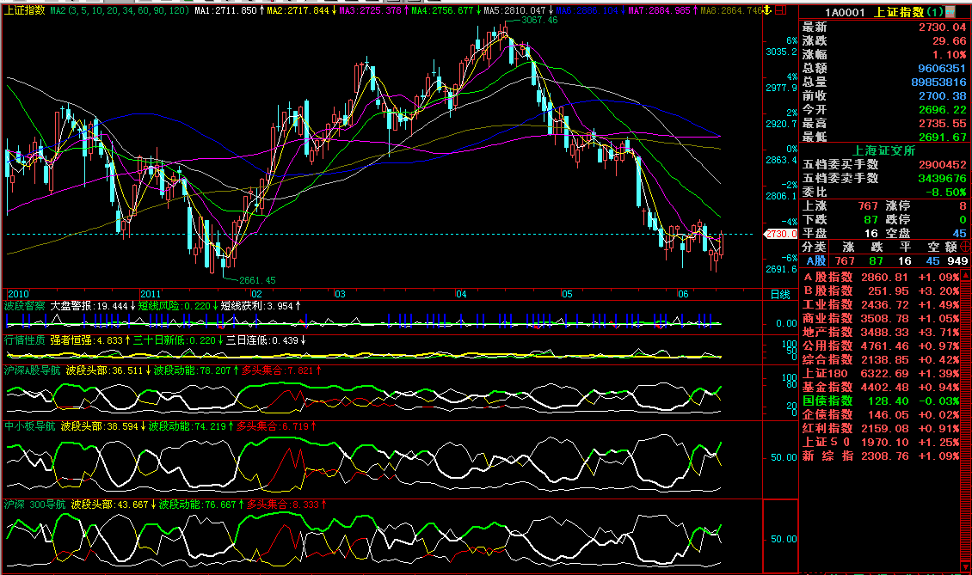Select the 波段省察 indicator name
This screenshot has width=972, height=575.
tap(25, 305)
